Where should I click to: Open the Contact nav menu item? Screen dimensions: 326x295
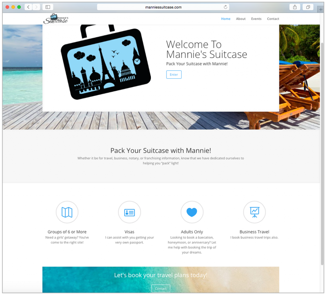273,19
